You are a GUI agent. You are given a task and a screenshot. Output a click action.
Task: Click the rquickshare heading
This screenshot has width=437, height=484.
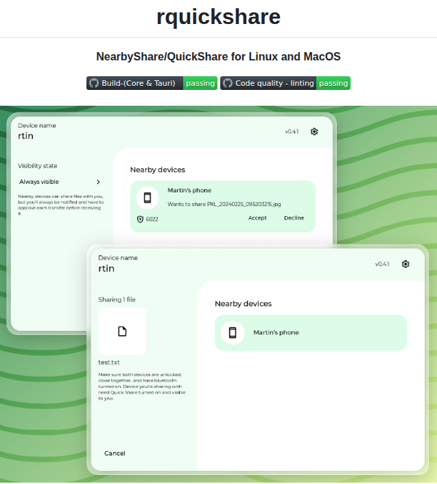coord(218,16)
